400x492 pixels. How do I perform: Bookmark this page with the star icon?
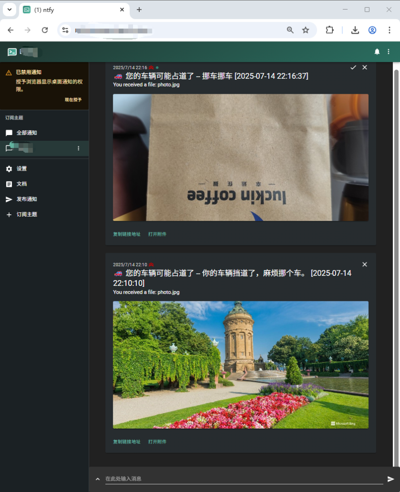point(305,30)
